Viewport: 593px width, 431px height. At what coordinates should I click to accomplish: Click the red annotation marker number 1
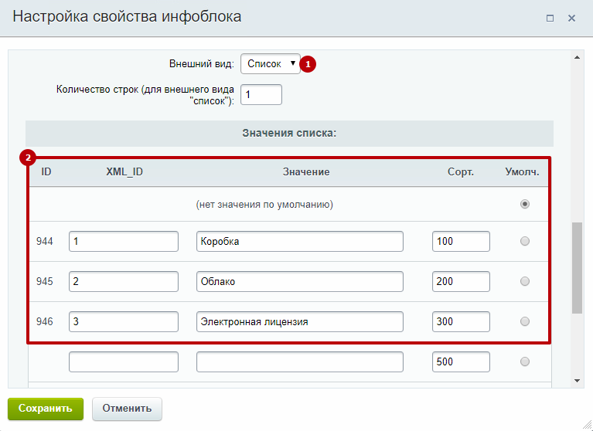[308, 65]
